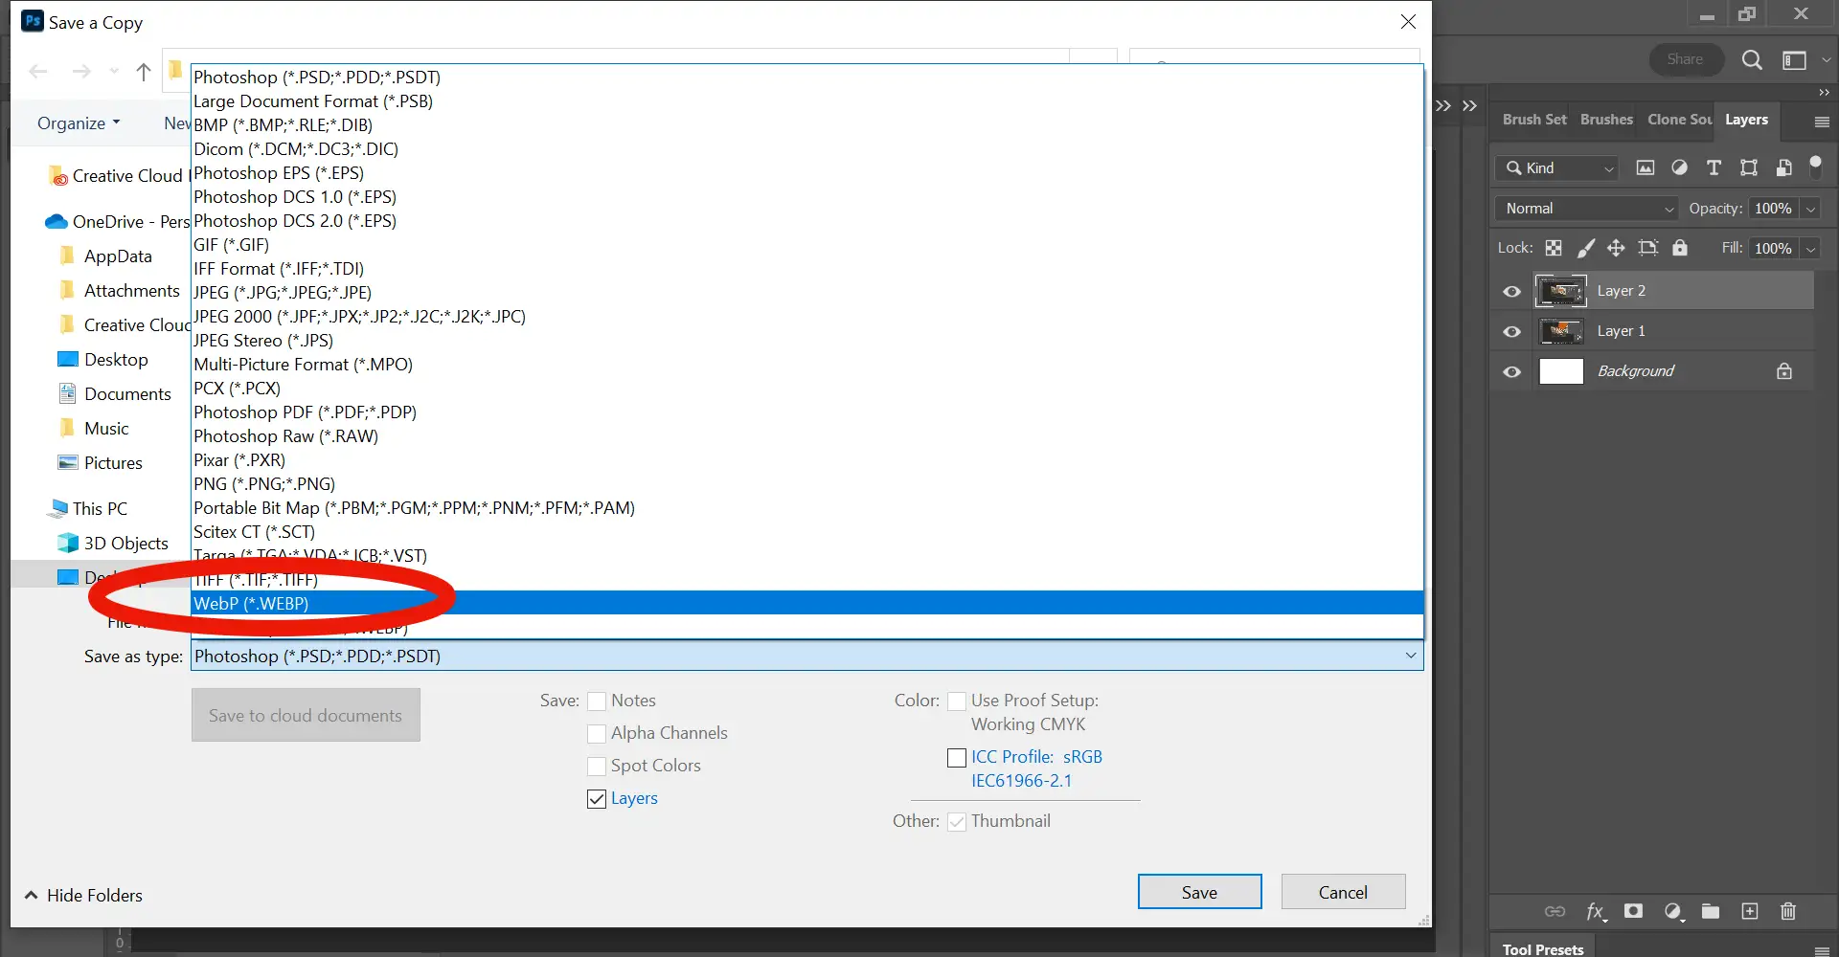1839x957 pixels.
Task: Click the Lock all padlock icon
Action: pyautogui.click(x=1680, y=248)
